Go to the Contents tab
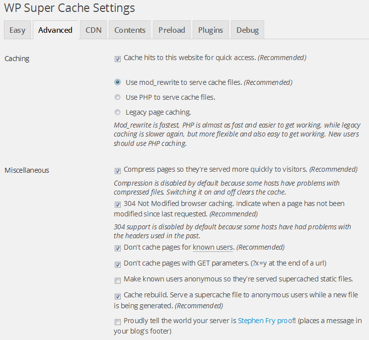 click(x=130, y=30)
